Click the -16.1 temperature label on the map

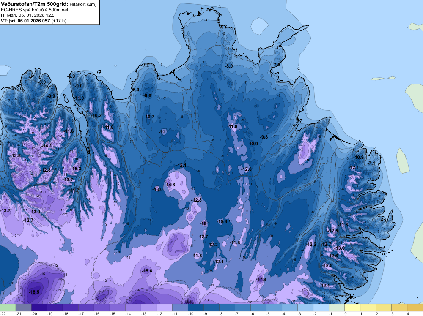tap(204, 223)
